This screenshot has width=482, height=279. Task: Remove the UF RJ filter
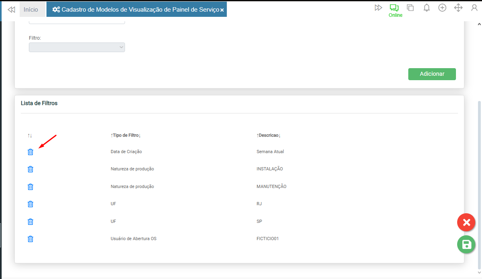[30, 204]
